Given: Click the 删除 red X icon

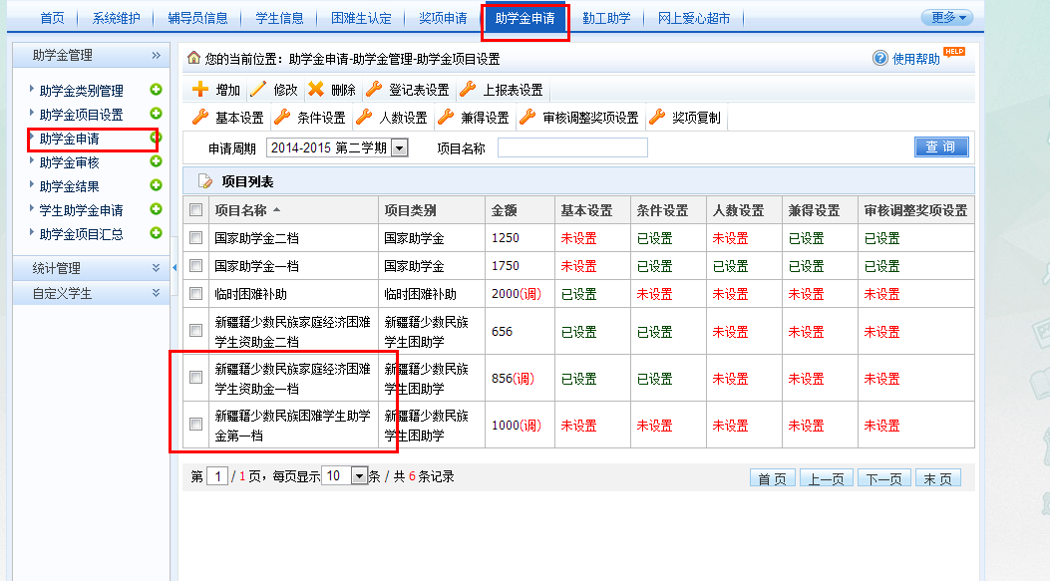Looking at the screenshot, I should point(316,90).
